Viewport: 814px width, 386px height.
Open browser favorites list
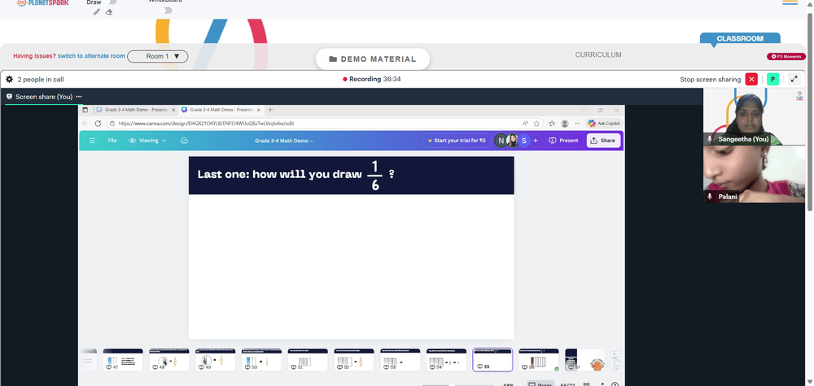coord(551,124)
